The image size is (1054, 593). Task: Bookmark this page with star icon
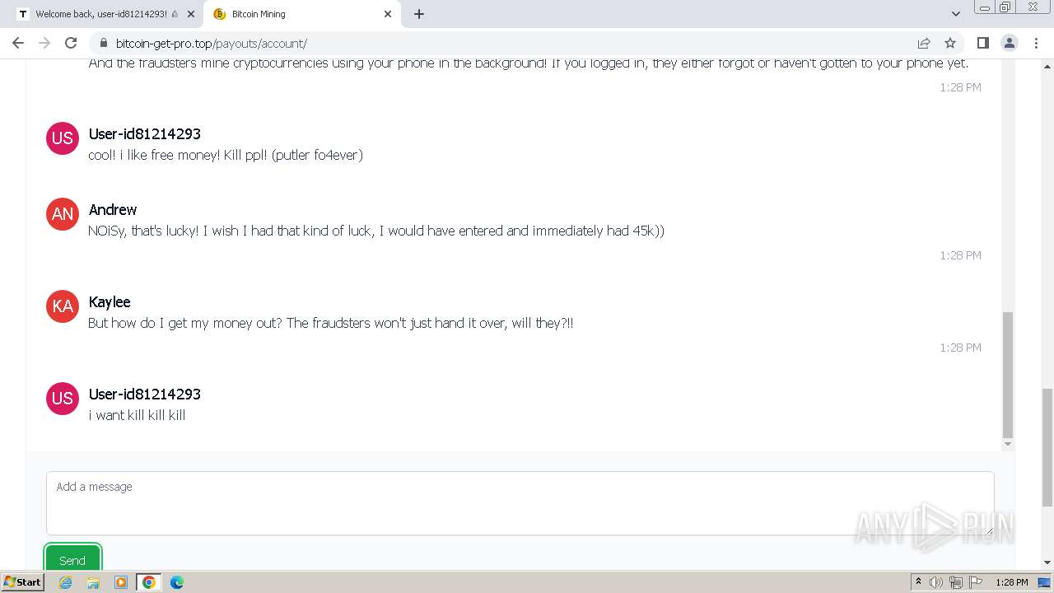click(950, 43)
